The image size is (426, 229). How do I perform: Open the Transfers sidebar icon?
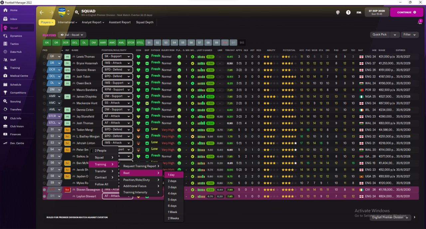coord(6,109)
